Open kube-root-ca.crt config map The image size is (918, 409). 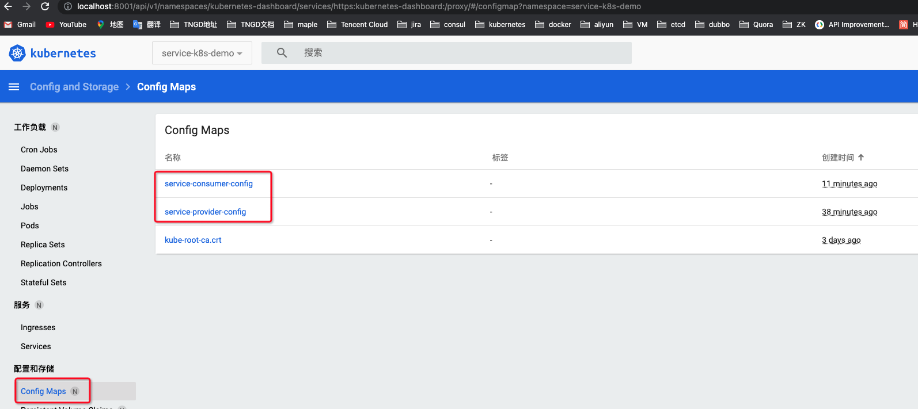coord(193,240)
